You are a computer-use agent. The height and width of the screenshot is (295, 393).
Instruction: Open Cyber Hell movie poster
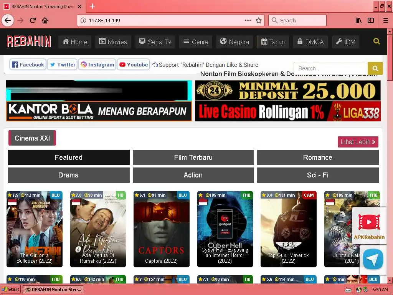coord(225,229)
